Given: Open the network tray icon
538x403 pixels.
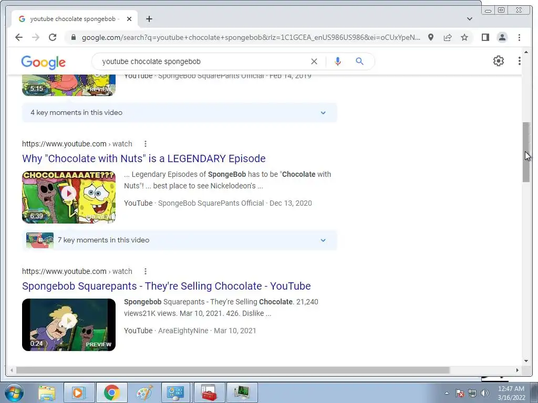Looking at the screenshot, I should [x=472, y=393].
